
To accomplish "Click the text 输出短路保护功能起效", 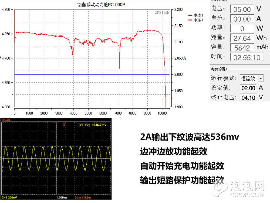I will (x=182, y=180).
